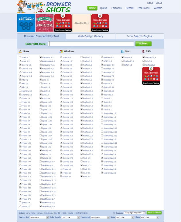Uncheck Camino 2.1 under Mac

pyautogui.click(x=123, y=57)
